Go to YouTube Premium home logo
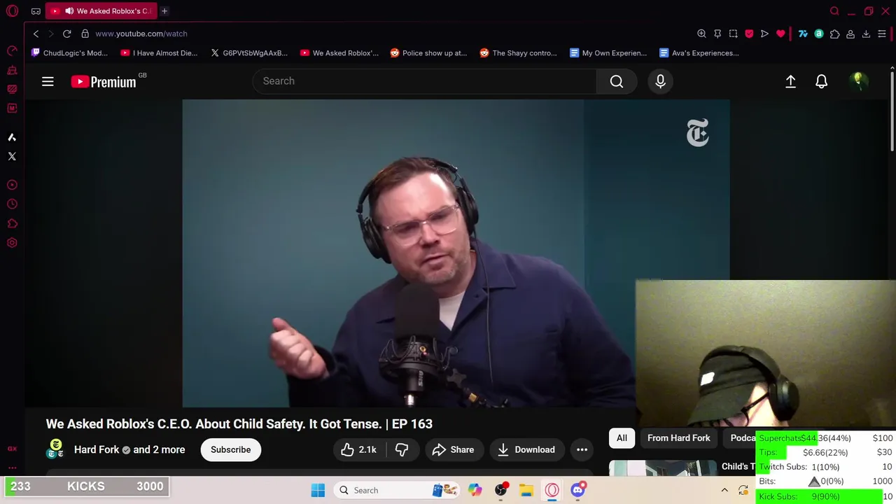Screen dimensions: 896x504 coord(104,82)
